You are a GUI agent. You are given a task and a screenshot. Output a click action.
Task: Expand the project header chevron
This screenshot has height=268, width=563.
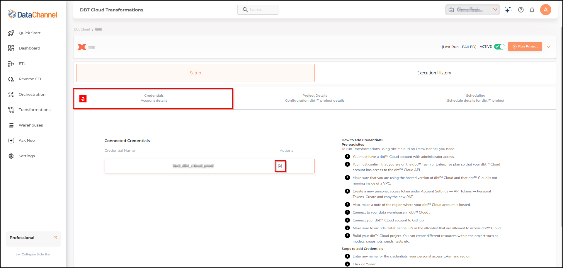point(548,47)
